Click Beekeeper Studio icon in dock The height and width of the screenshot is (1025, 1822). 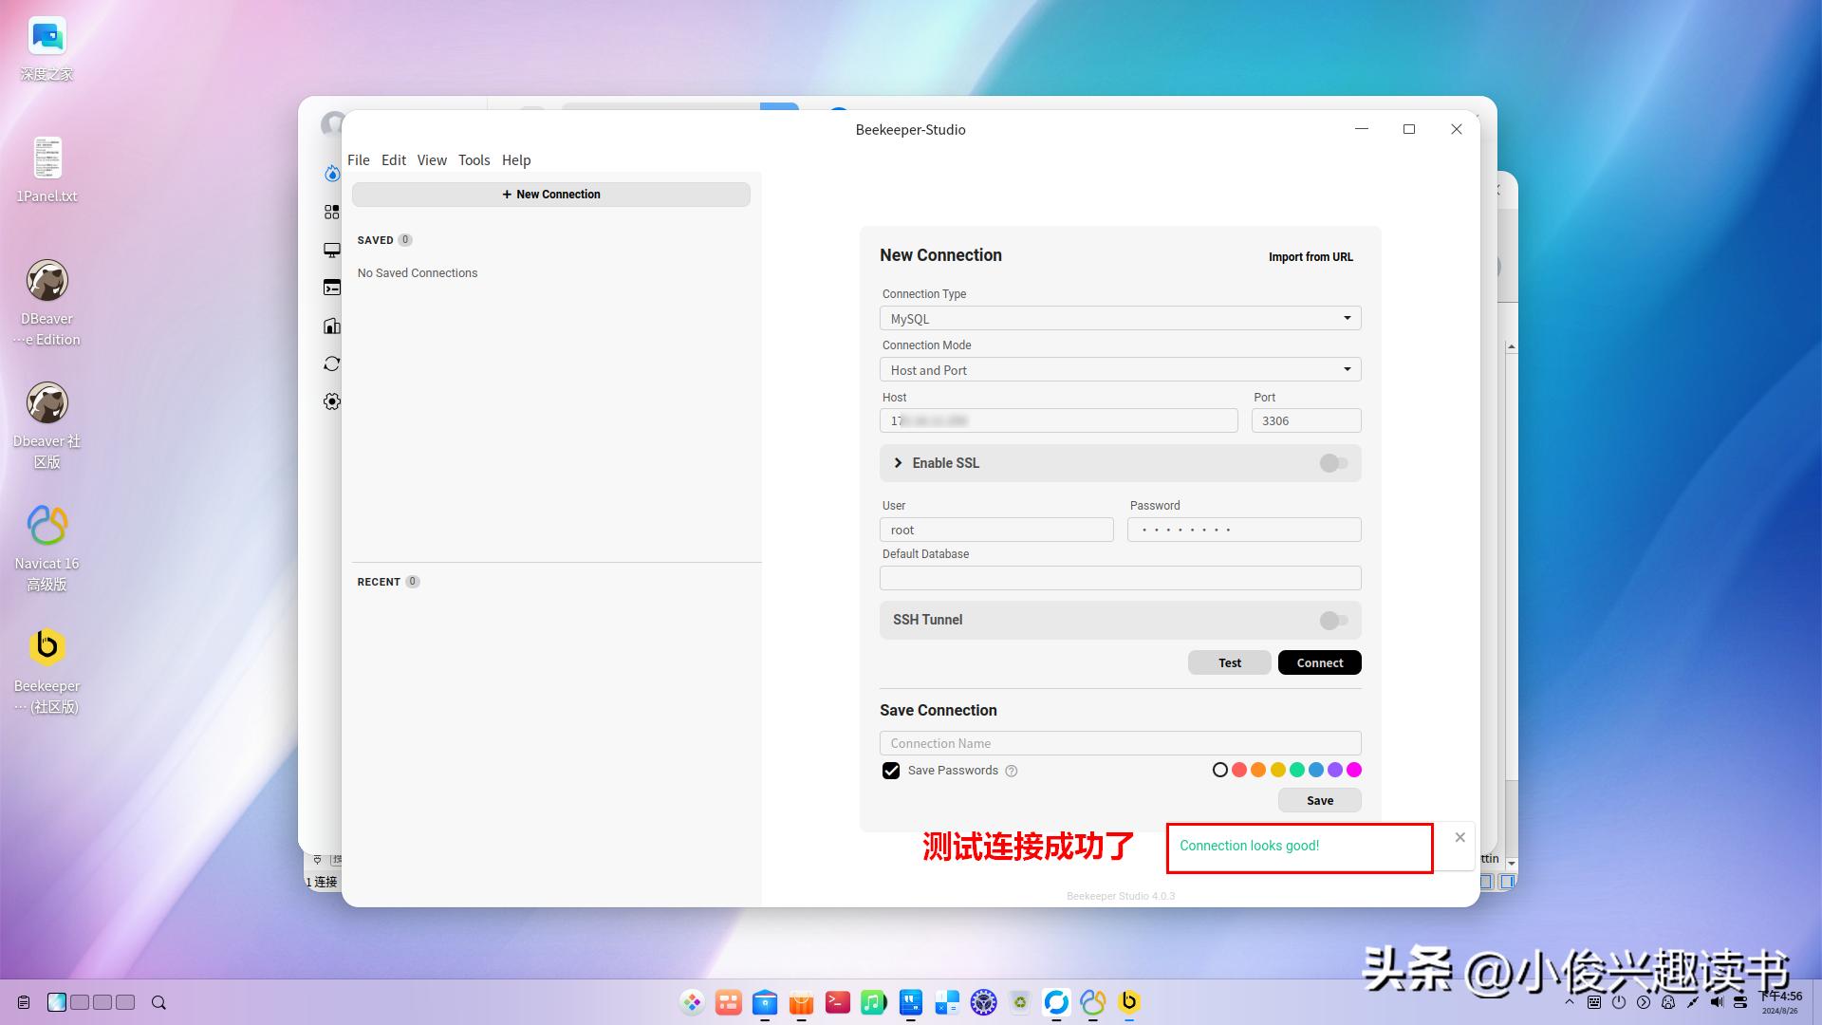point(1128,1002)
